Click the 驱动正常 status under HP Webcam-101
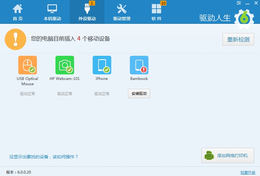The image size is (260, 176). [x=65, y=94]
